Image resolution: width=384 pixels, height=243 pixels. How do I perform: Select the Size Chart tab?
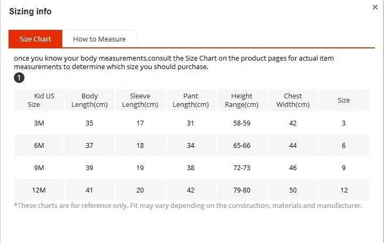pos(35,39)
